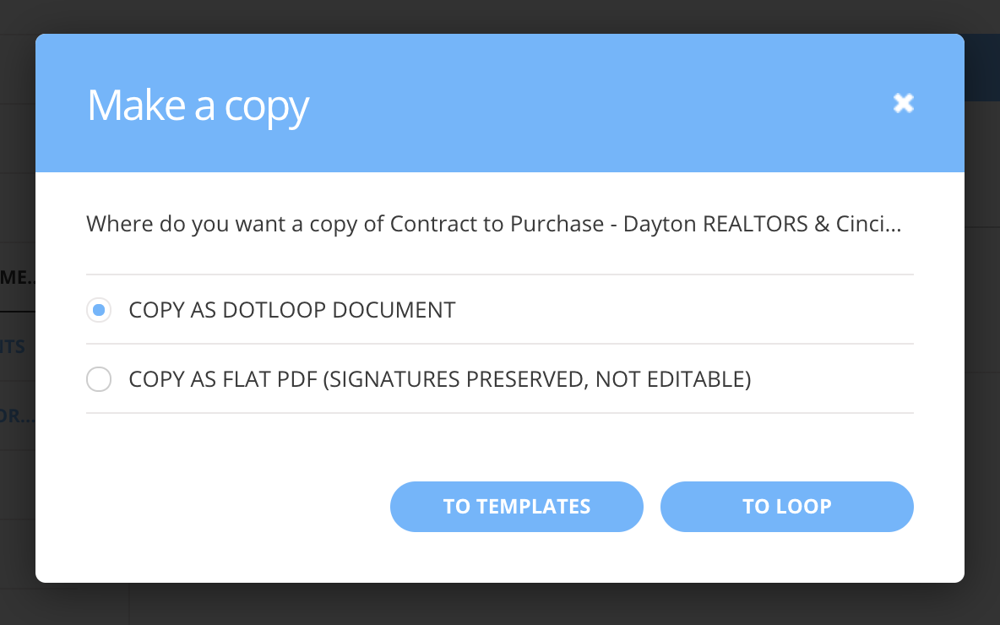Click the blue sidebar link ending in TS
Viewport: 1000px width, 625px height.
coord(12,346)
